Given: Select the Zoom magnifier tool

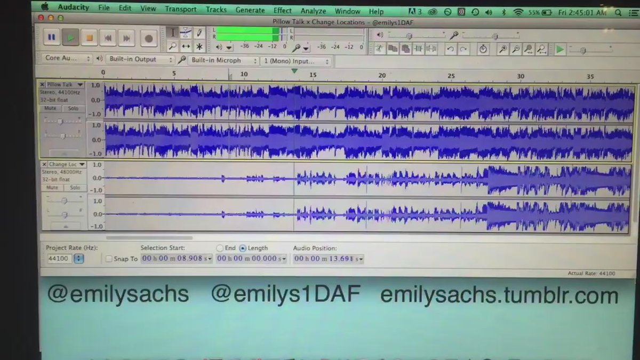Looking at the screenshot, I should (x=173, y=46).
